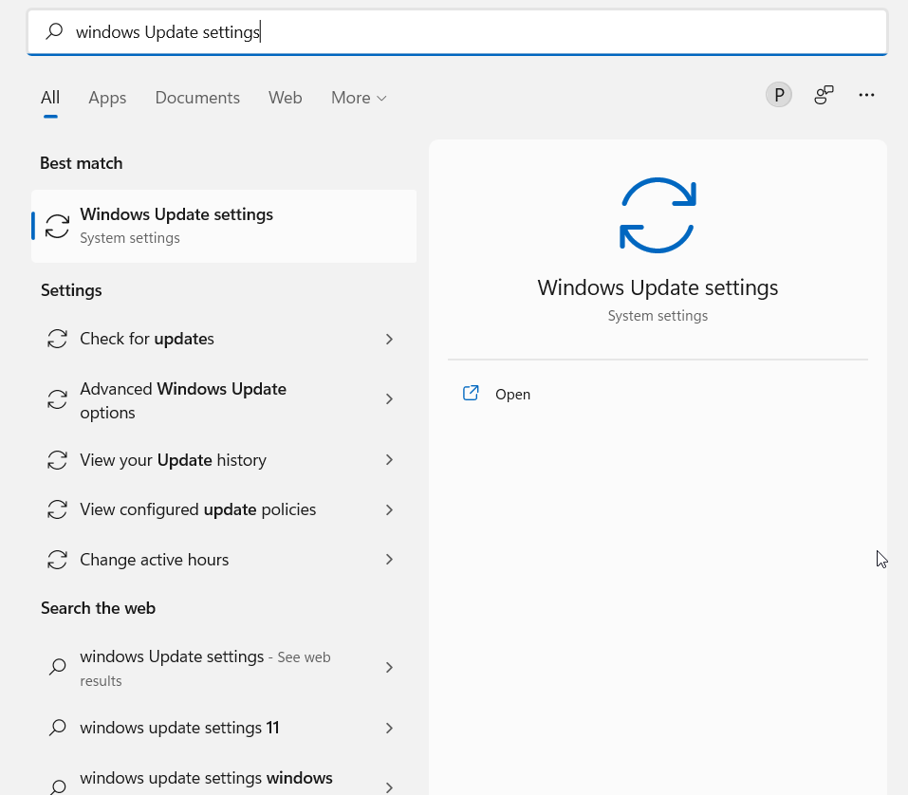Switch to the All tab
Screen dimensions: 908x795
(50, 98)
